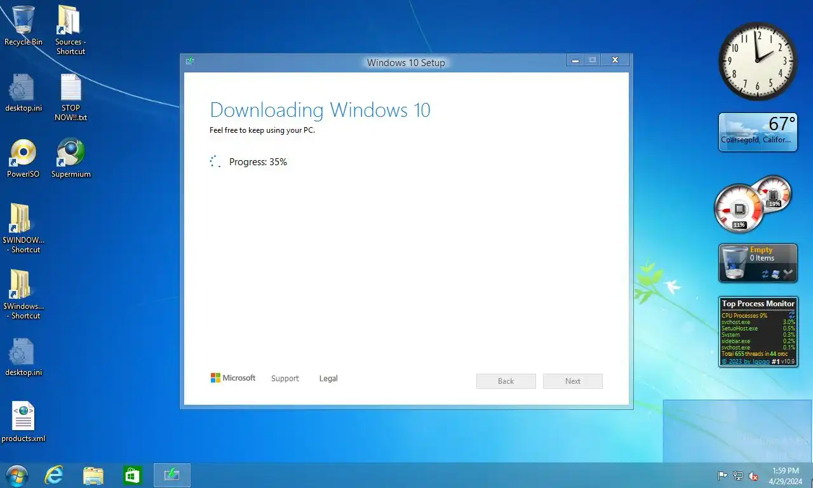Click the 'Top Process Monitor' gadget title
The height and width of the screenshot is (488, 813).
[758, 304]
